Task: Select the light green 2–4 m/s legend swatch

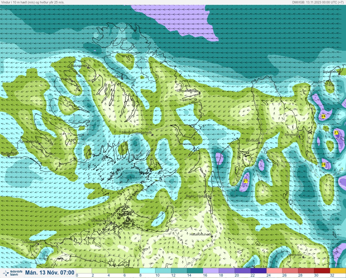Action: [x=100, y=270]
